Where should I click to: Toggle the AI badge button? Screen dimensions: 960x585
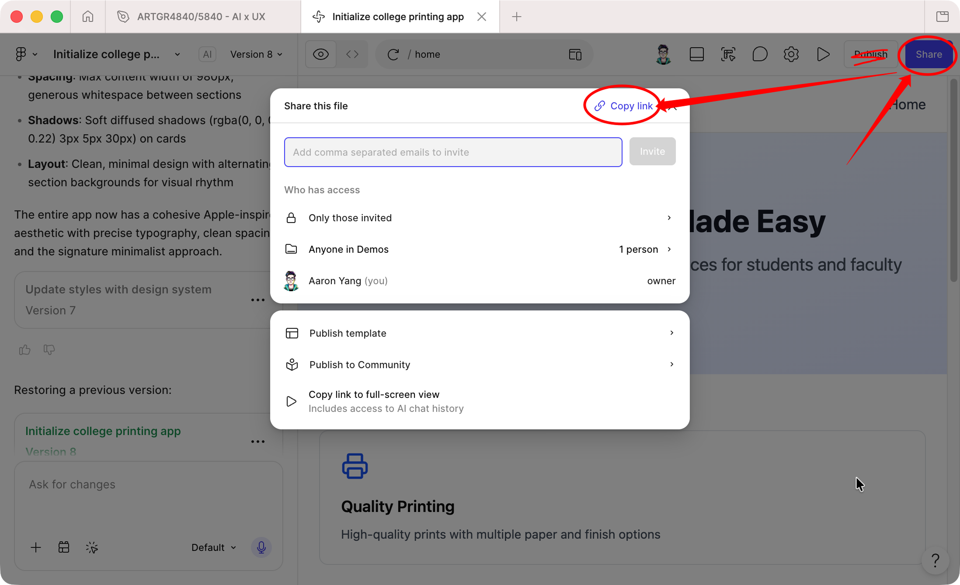tap(207, 54)
